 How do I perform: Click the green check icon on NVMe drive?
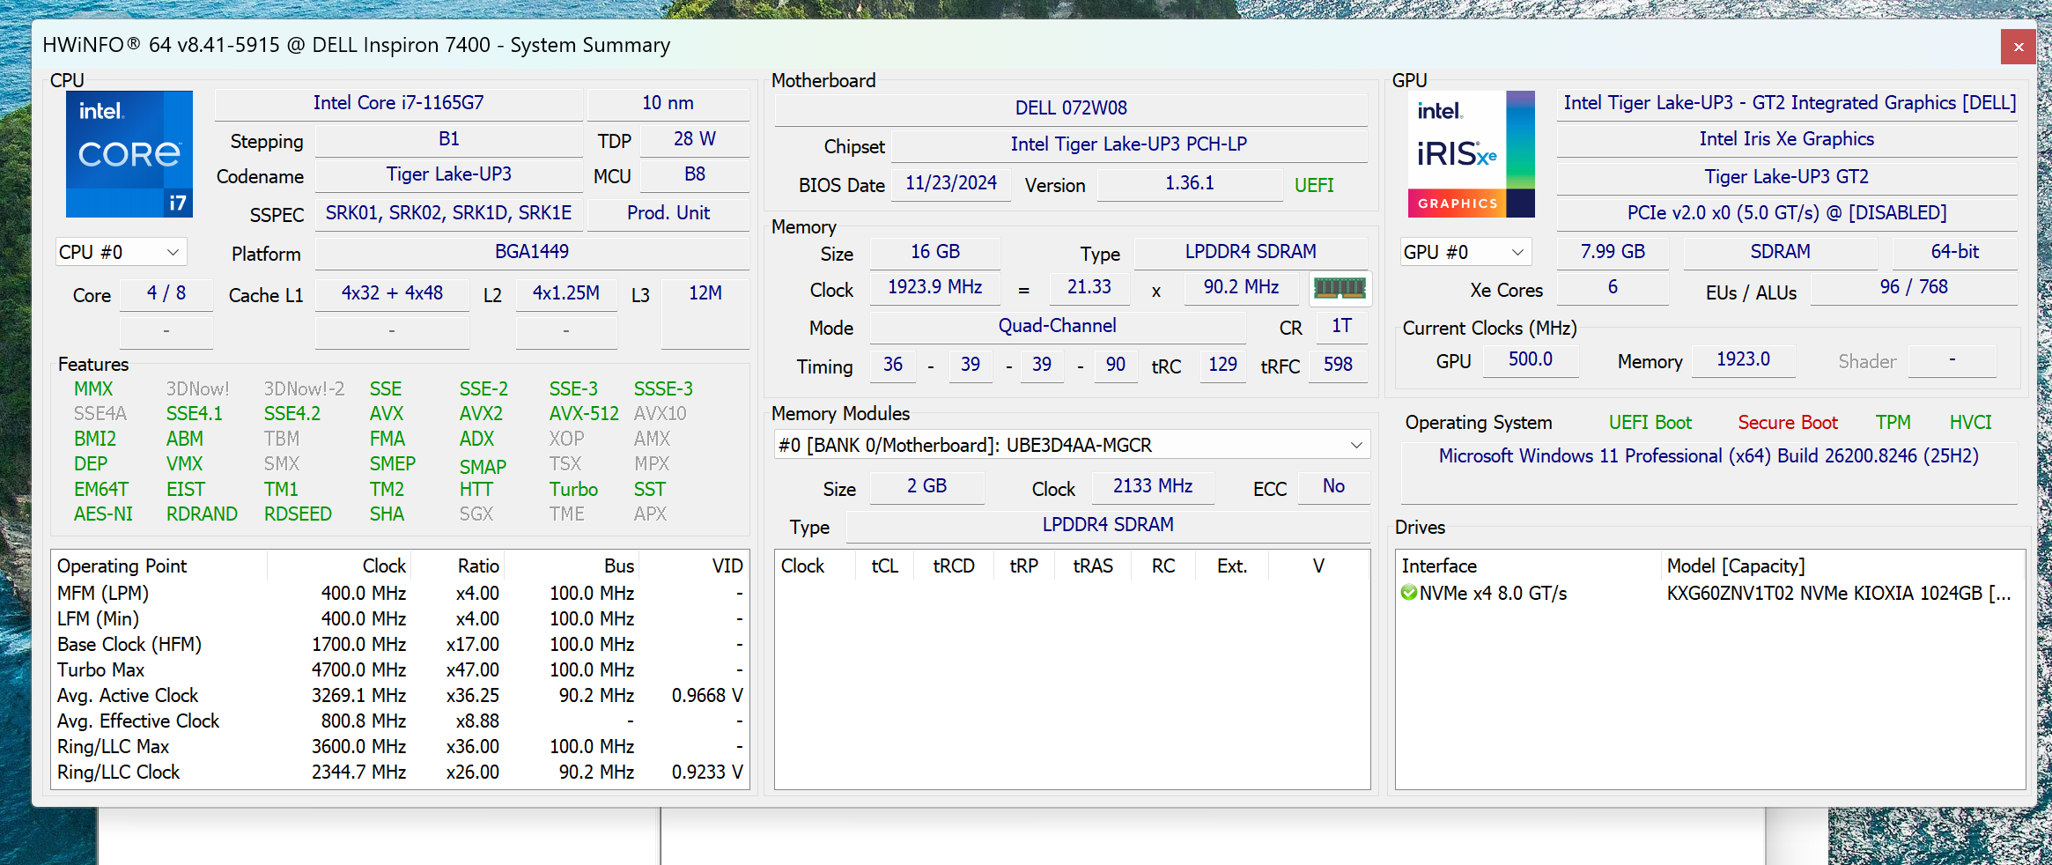coord(1409,593)
